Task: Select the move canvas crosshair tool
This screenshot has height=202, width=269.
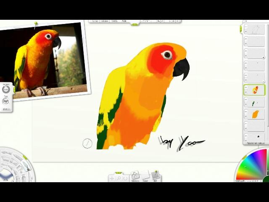Action: (112, 178)
